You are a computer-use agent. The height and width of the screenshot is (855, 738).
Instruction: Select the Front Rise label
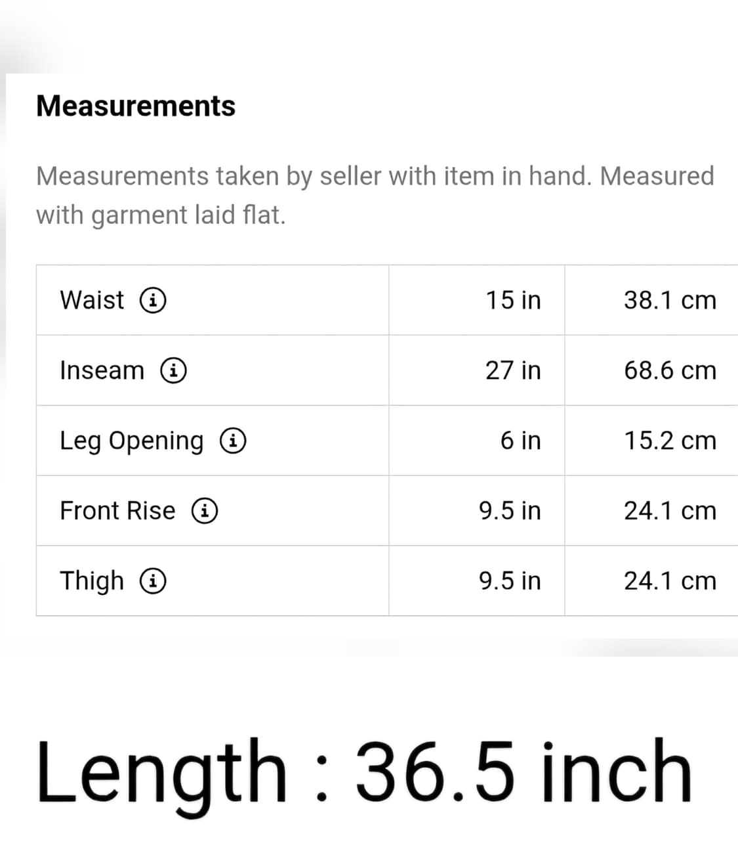tap(117, 511)
